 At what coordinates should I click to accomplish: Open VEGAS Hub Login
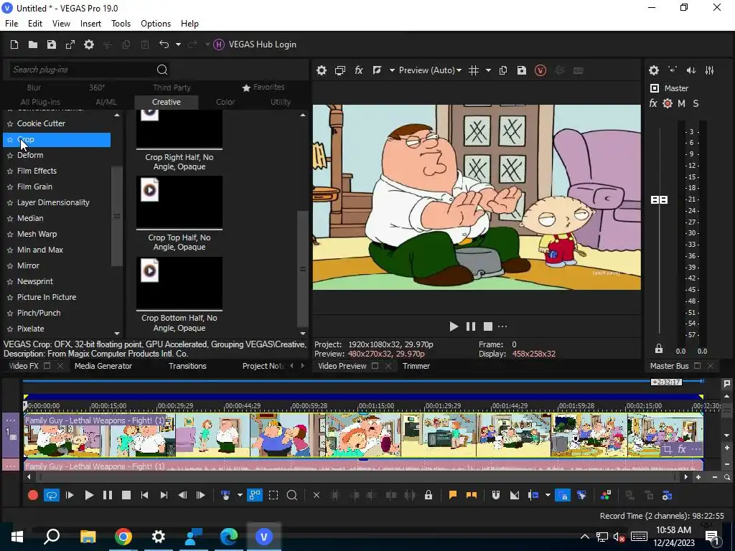[x=255, y=44]
